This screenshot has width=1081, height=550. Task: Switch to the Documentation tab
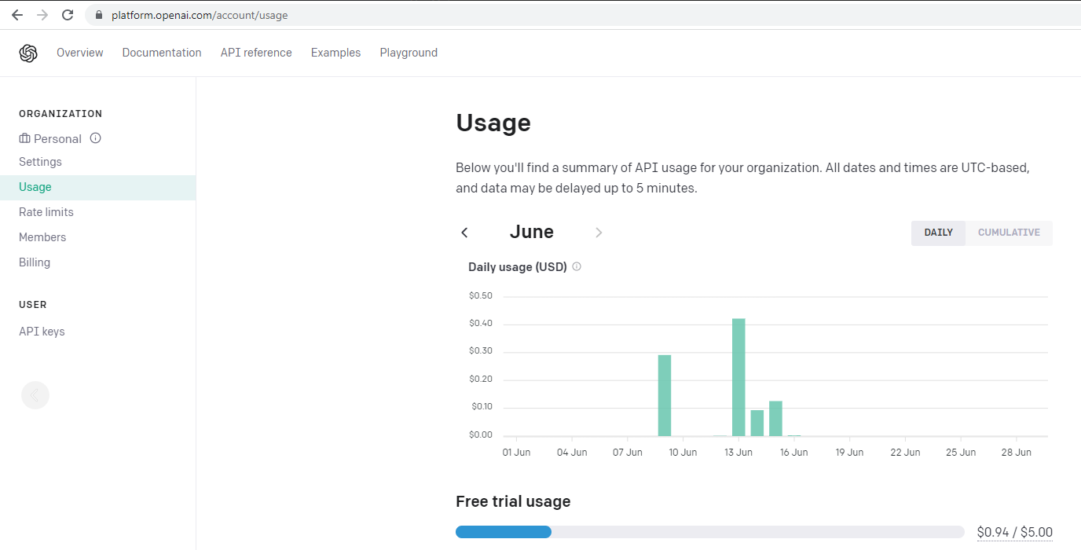point(161,52)
